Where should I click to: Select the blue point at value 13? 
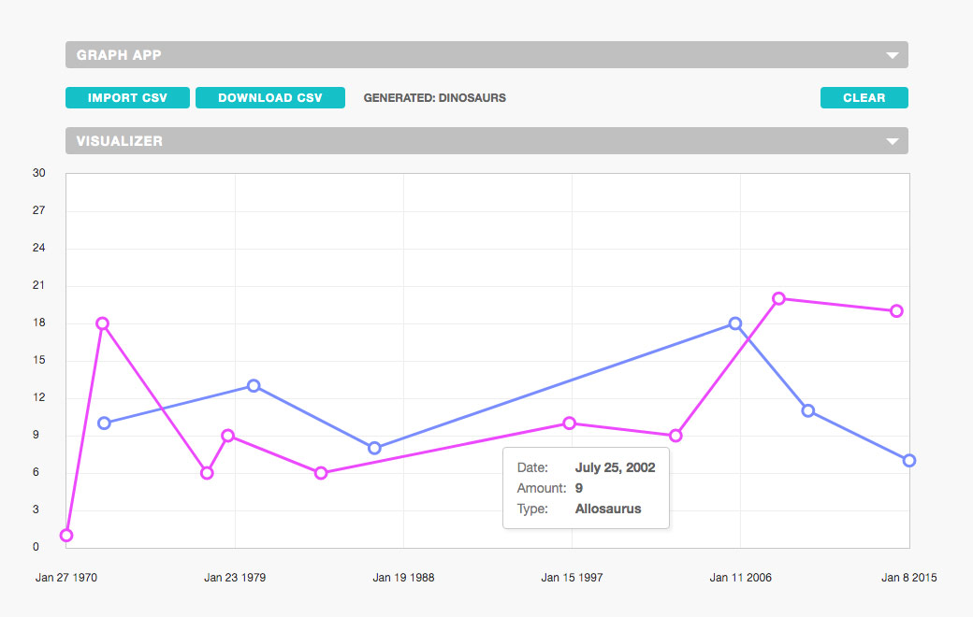pos(254,384)
